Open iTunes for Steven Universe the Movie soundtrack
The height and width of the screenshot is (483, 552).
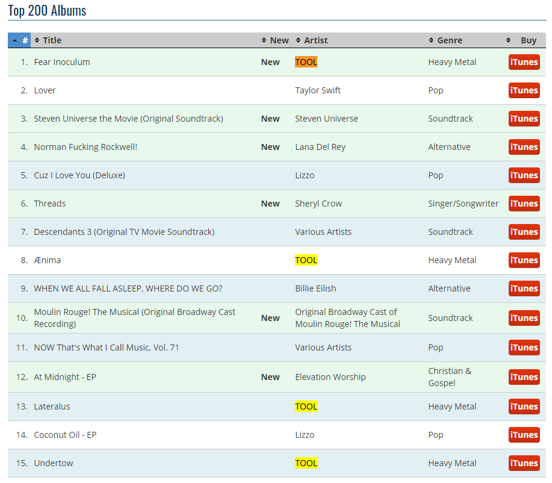[524, 119]
